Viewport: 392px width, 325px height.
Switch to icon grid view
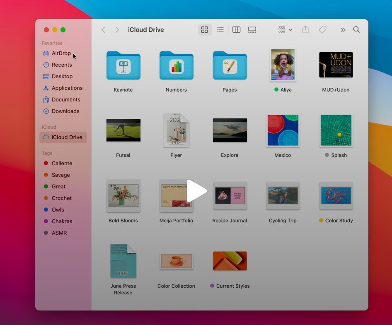[x=205, y=30]
